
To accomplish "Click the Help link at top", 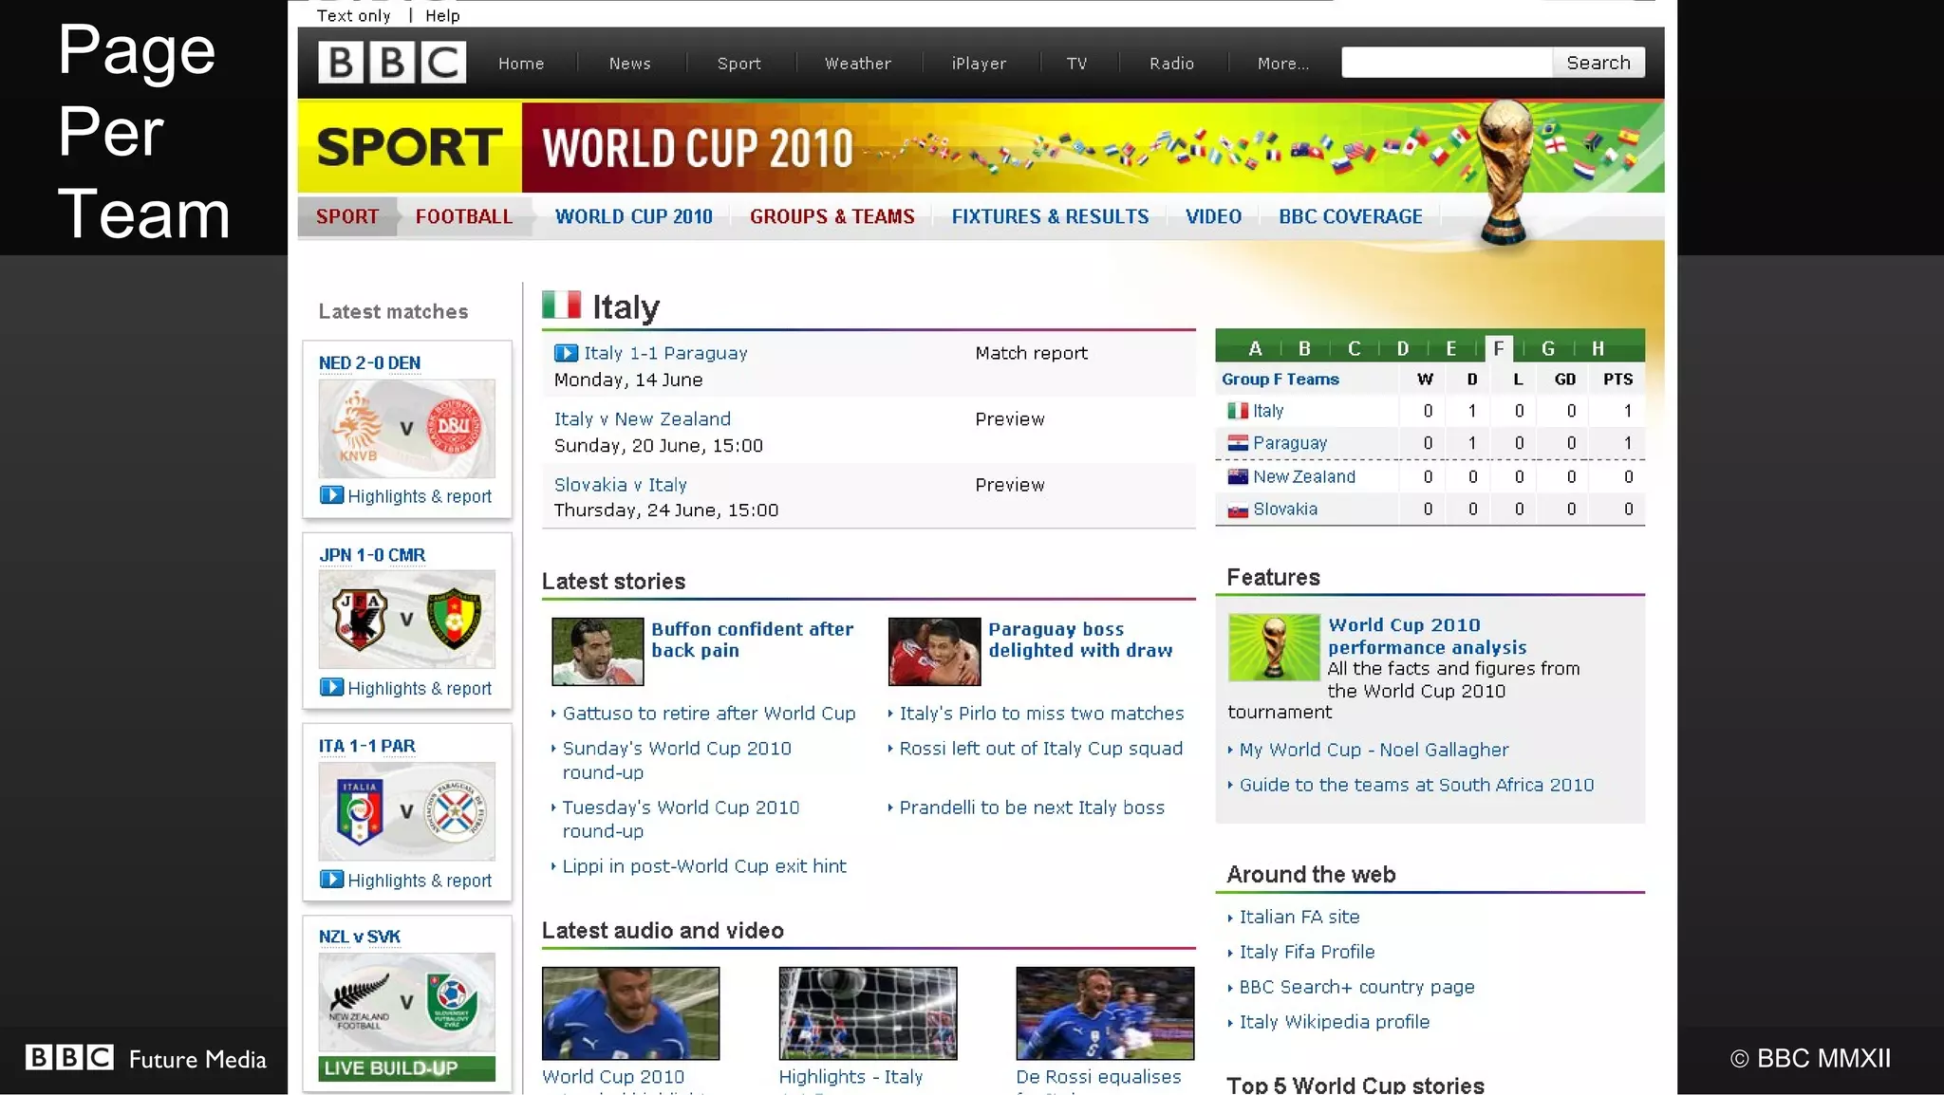I will point(442,15).
